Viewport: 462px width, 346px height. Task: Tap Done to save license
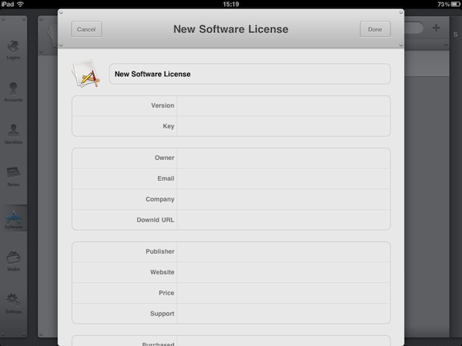375,29
